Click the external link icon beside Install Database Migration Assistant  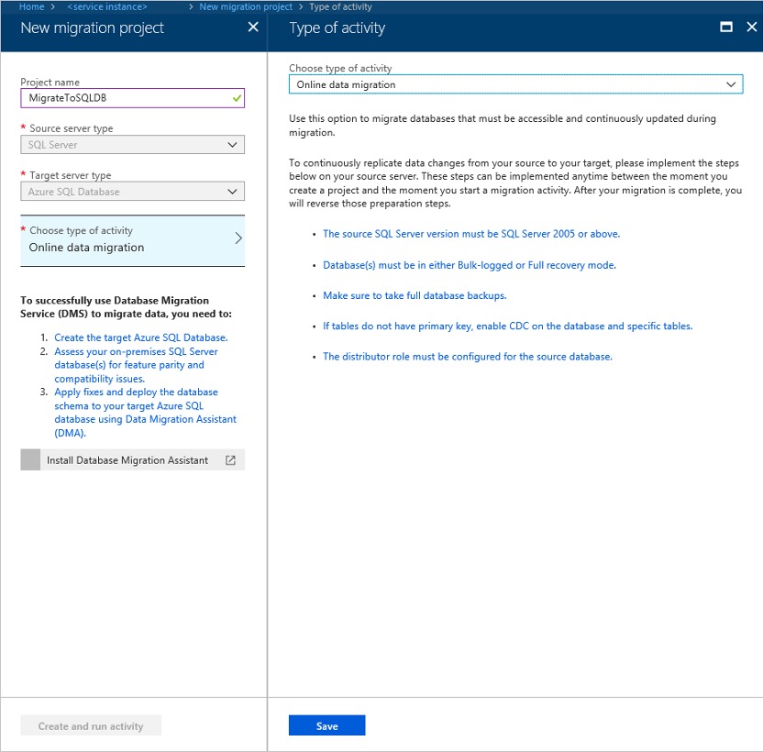click(x=230, y=460)
